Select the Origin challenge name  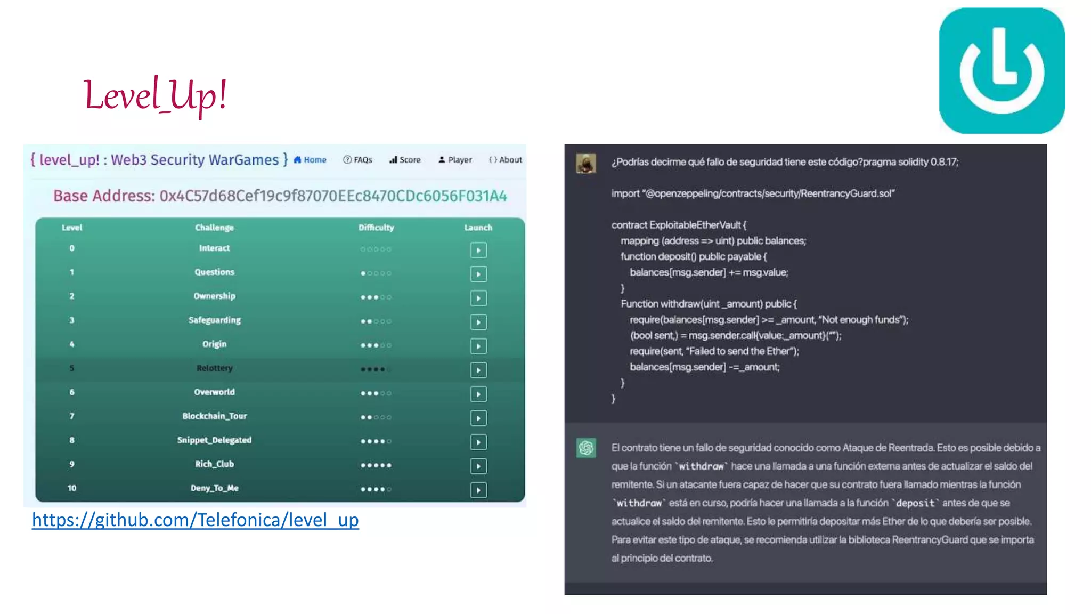[x=214, y=344]
